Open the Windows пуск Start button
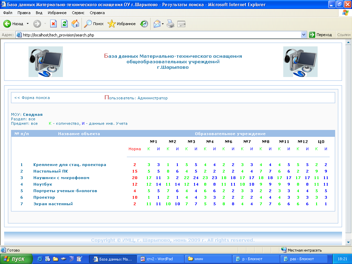 (16, 259)
